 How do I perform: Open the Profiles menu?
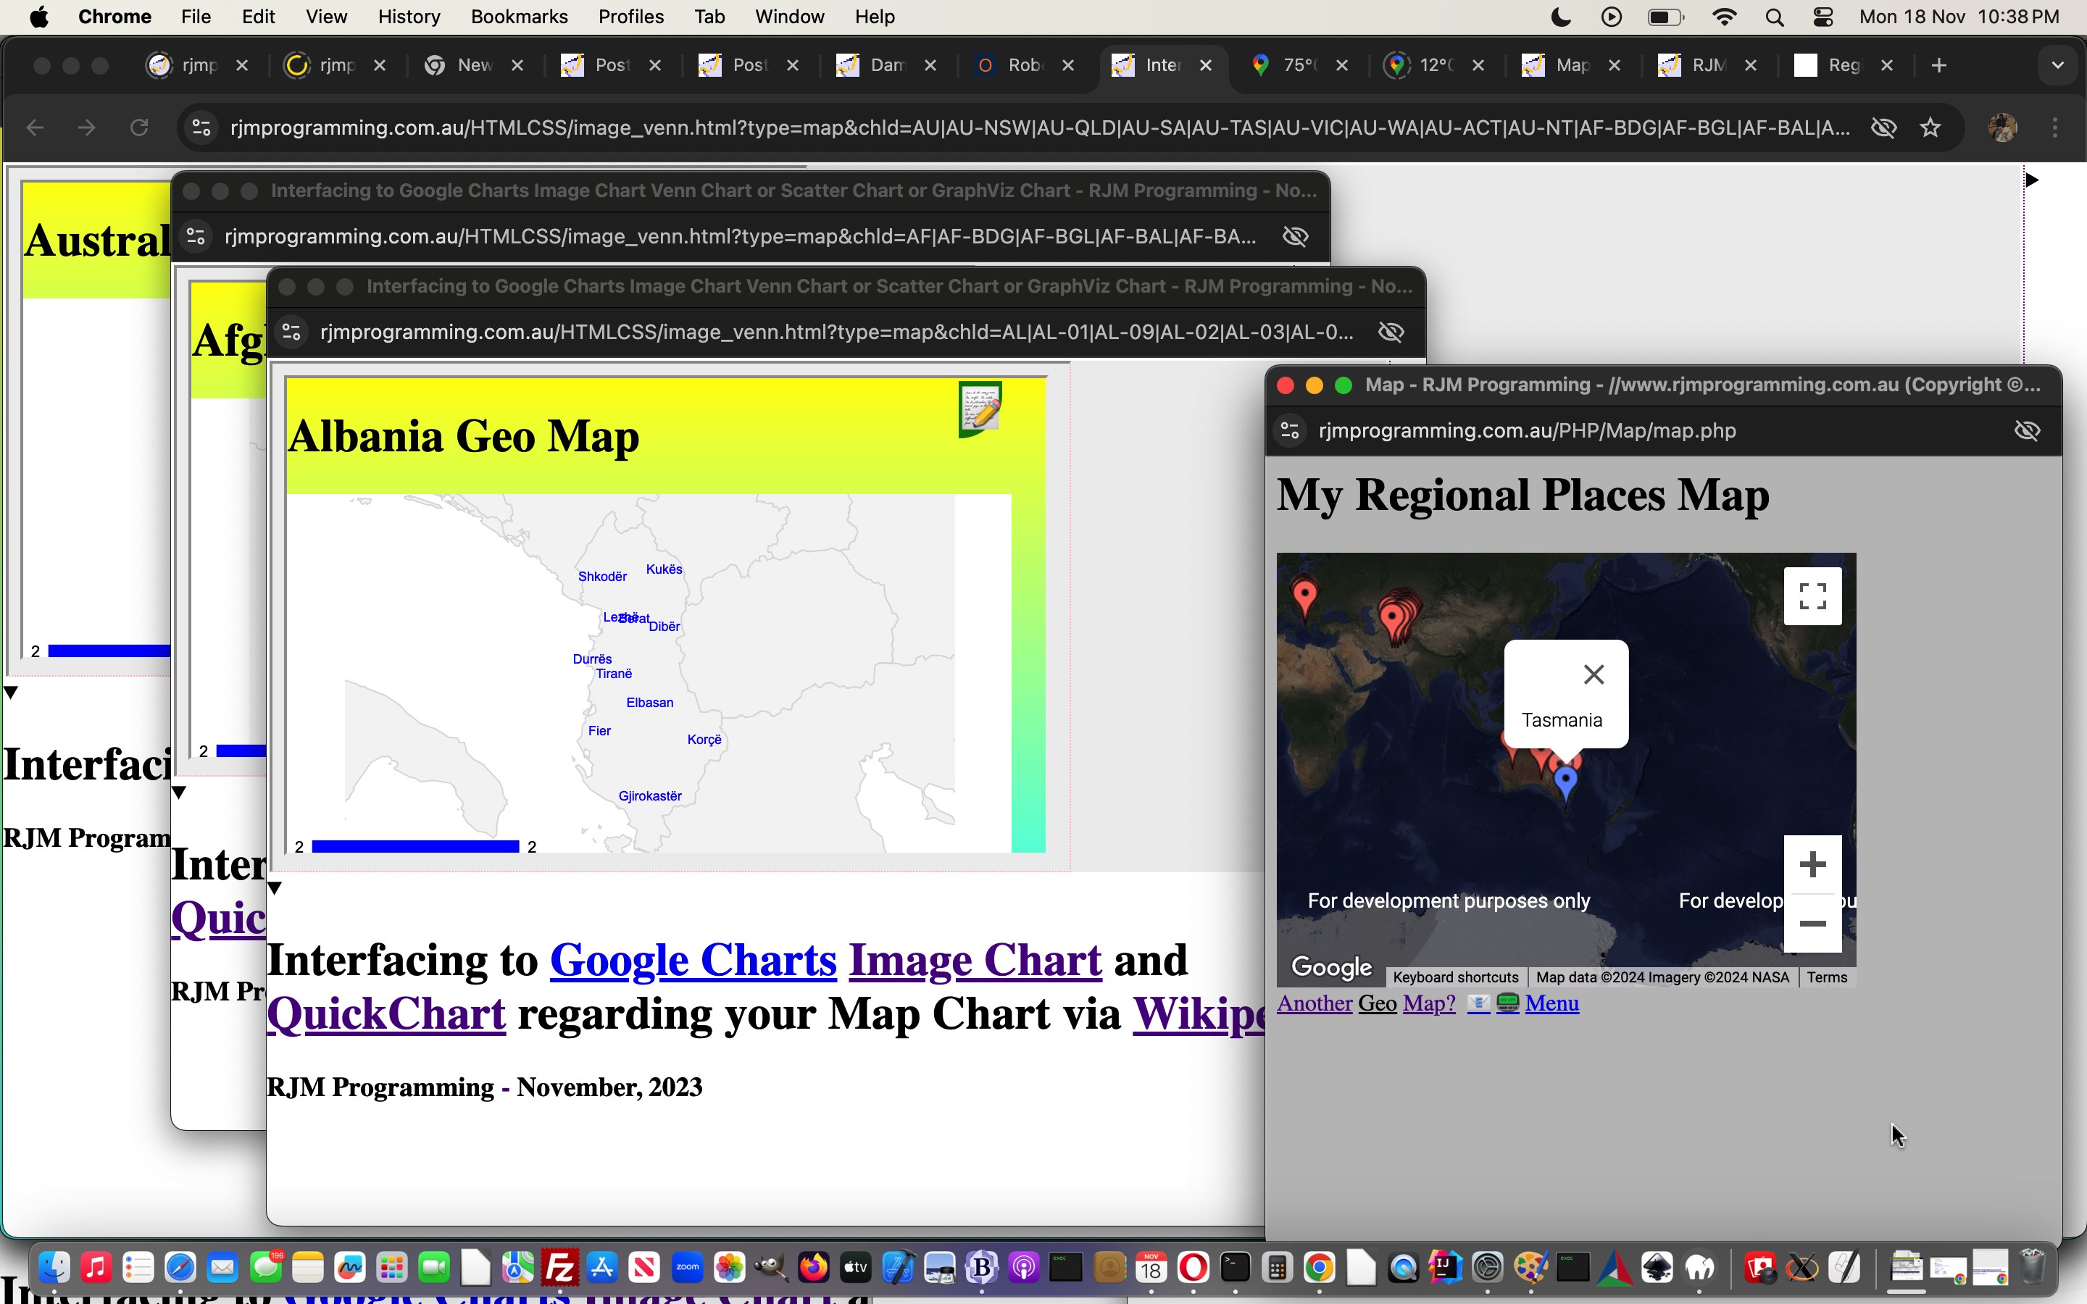point(630,17)
